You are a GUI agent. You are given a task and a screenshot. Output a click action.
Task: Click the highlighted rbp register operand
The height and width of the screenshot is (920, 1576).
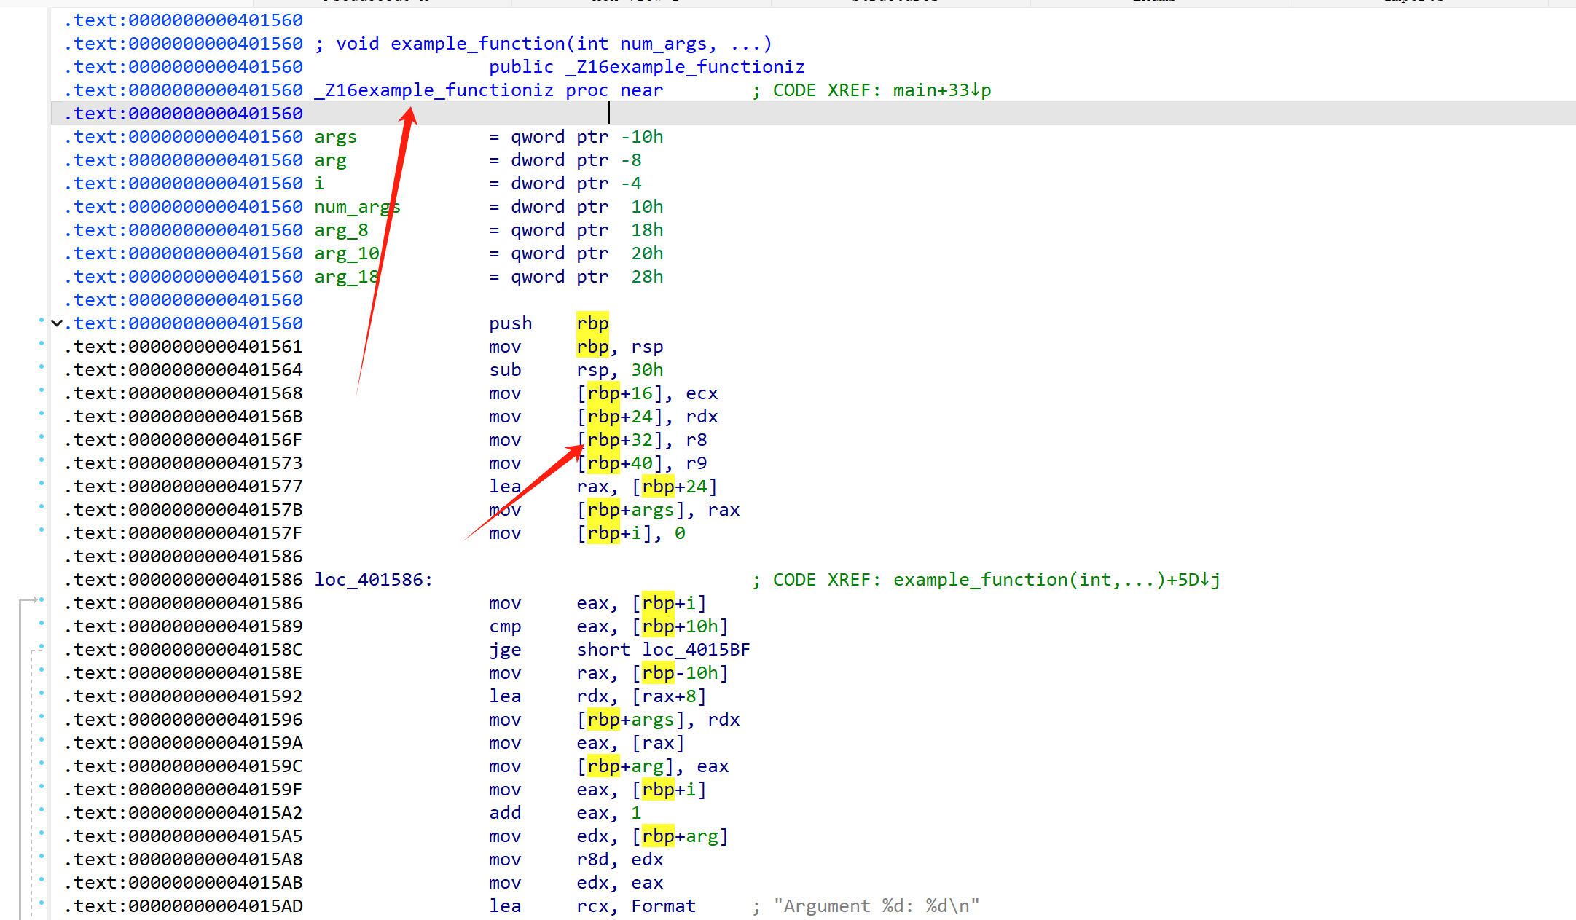[592, 323]
